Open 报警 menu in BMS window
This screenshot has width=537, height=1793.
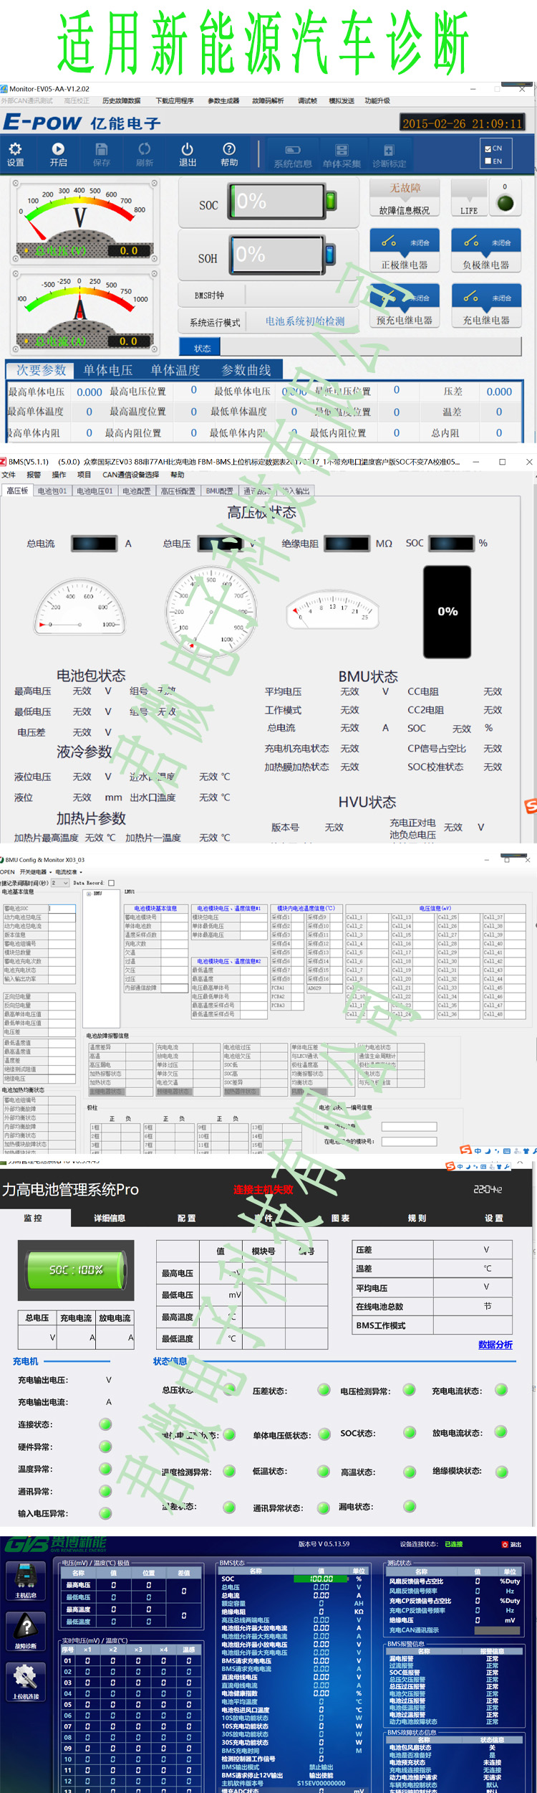[34, 475]
